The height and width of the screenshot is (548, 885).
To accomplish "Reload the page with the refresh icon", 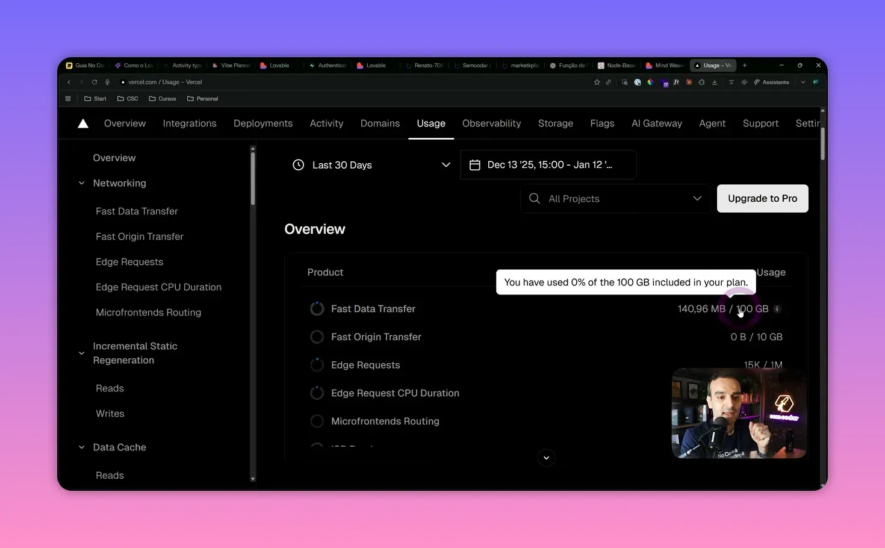I will click(95, 82).
